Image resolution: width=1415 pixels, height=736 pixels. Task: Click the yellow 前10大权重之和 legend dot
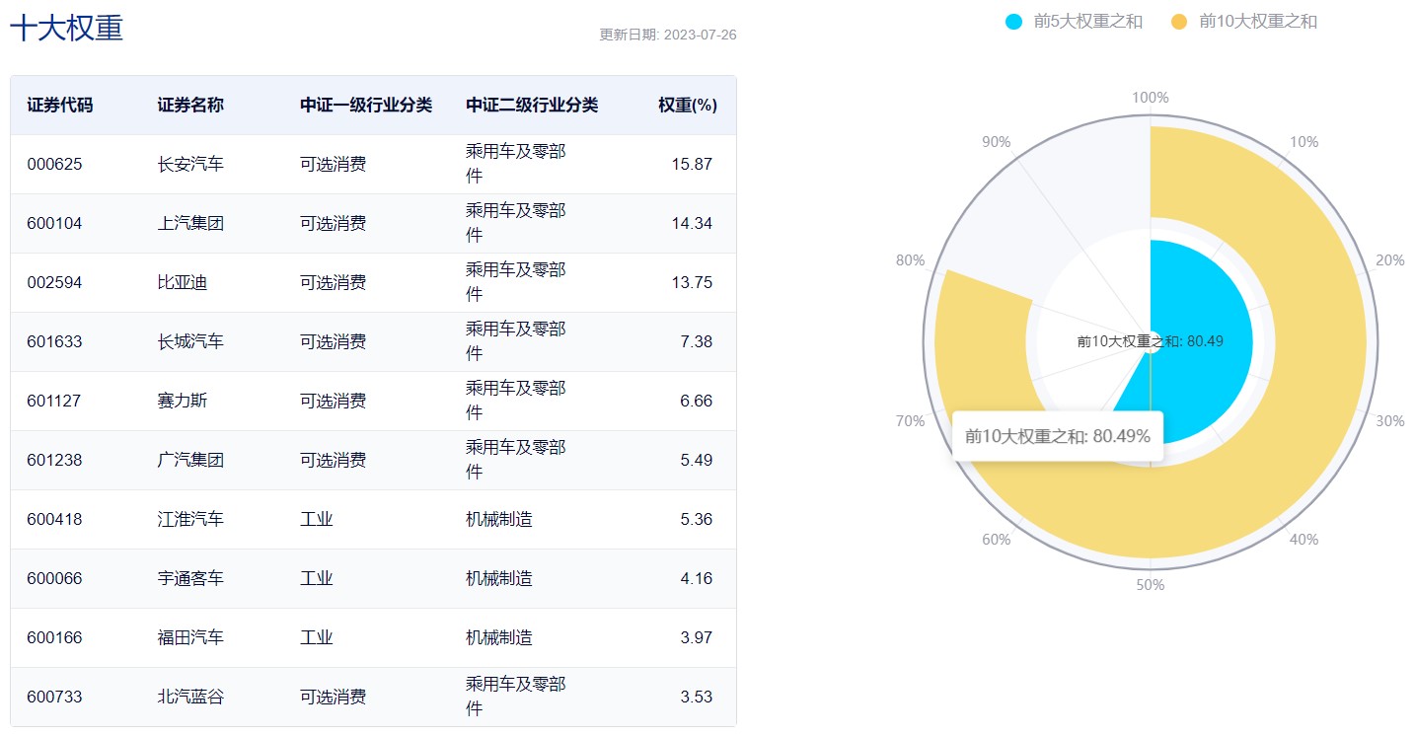coord(1178,22)
